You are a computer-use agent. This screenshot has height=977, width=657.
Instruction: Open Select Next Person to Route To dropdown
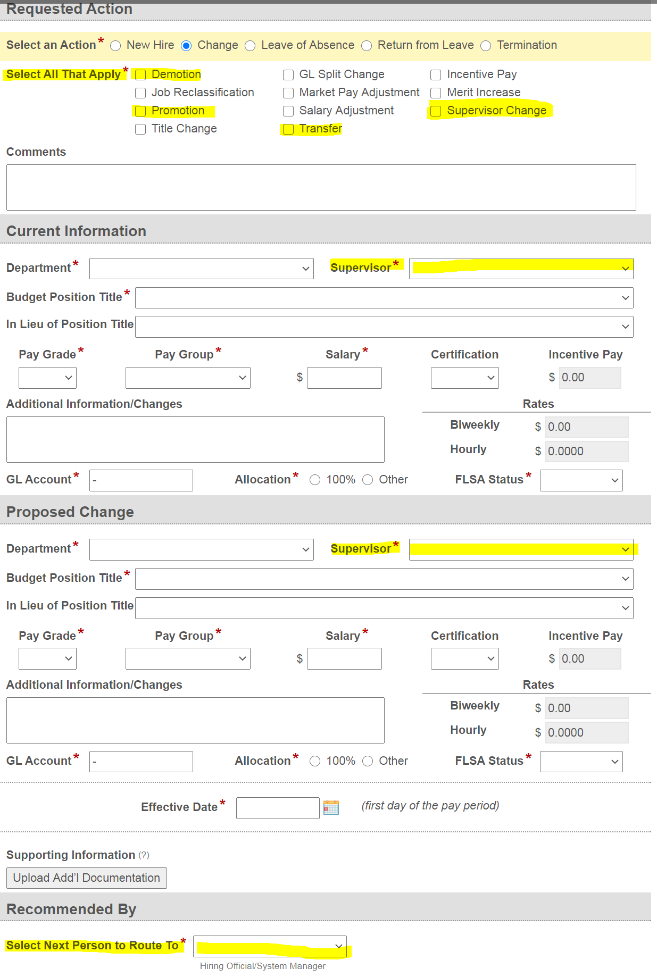point(270,946)
